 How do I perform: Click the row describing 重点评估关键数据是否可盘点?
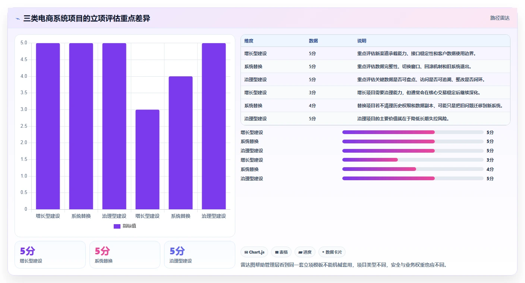375,80
